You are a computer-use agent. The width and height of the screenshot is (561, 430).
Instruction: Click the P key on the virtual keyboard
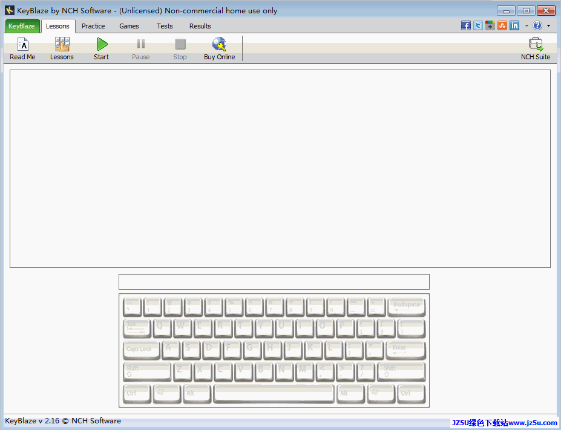[x=346, y=328]
